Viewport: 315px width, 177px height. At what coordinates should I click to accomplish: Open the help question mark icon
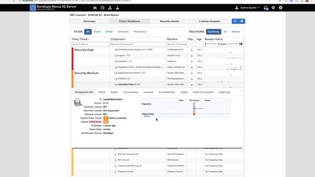(281, 8)
